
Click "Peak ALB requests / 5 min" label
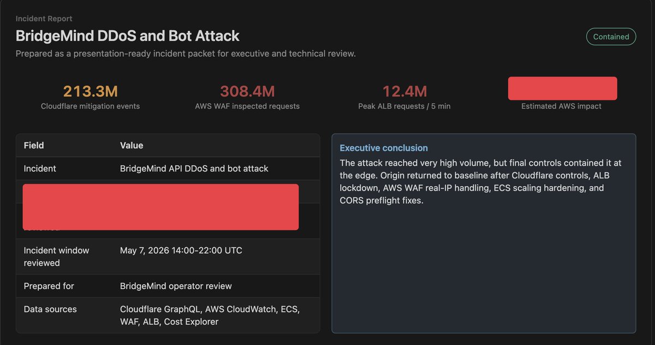coord(404,106)
